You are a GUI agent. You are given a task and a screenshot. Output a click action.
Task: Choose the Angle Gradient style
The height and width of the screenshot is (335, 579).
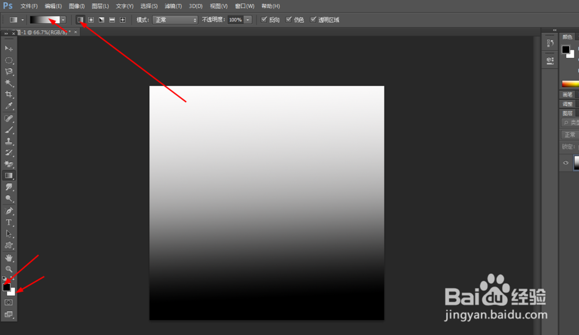pos(101,20)
